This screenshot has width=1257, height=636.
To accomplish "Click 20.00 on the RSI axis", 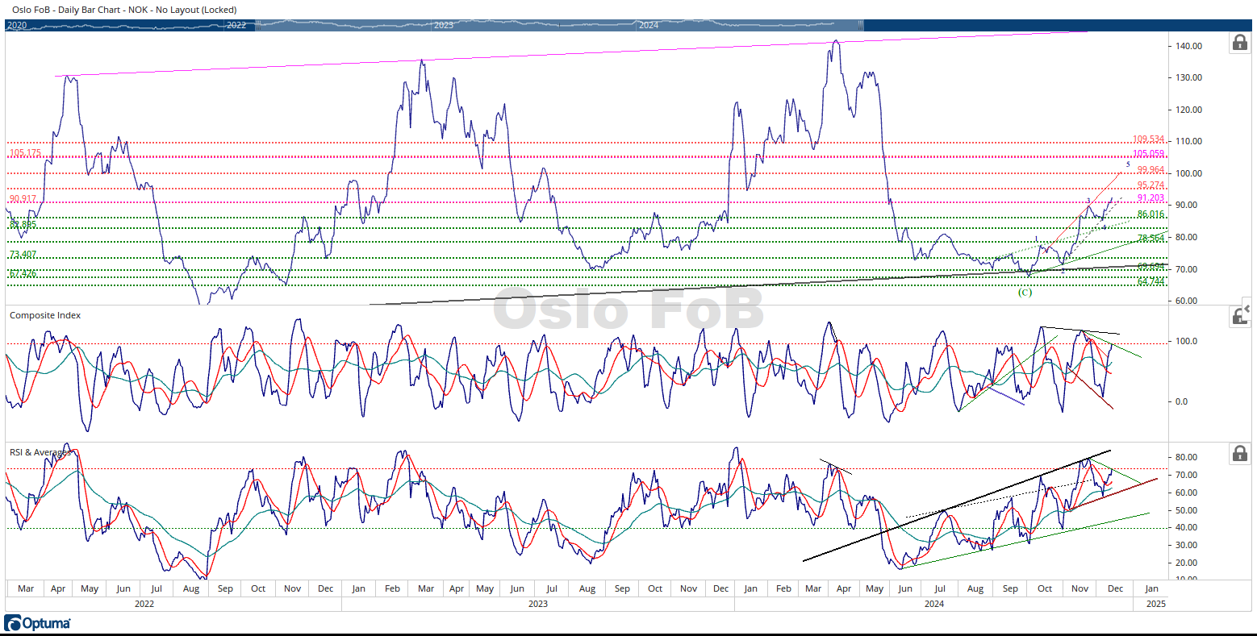I will (1187, 563).
